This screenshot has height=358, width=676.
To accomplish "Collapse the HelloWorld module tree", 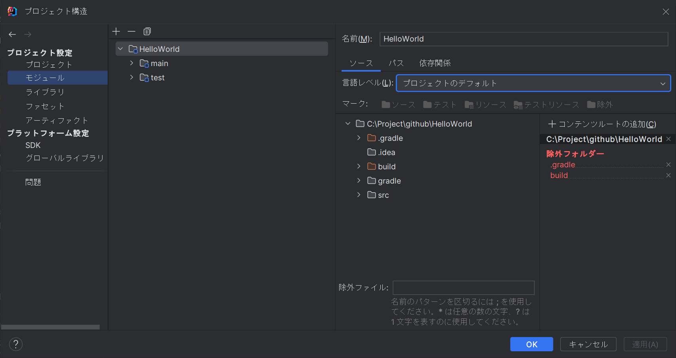I will click(x=120, y=49).
